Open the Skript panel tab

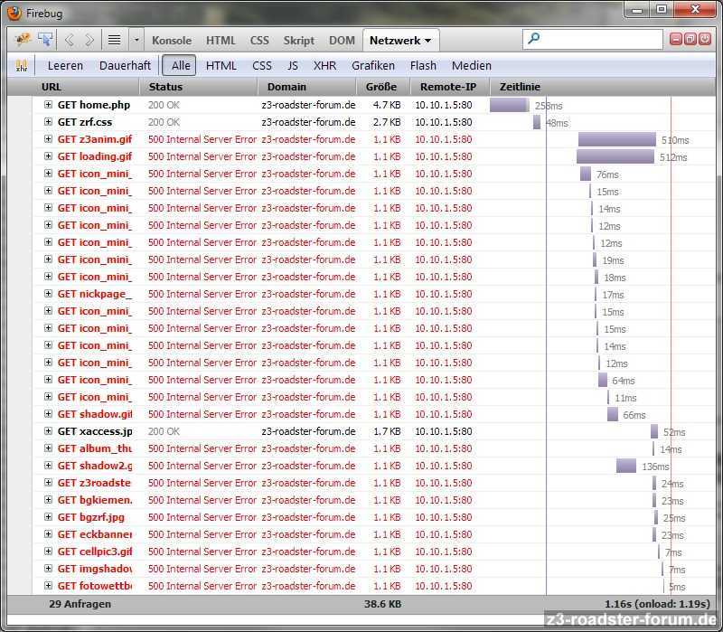[x=298, y=40]
